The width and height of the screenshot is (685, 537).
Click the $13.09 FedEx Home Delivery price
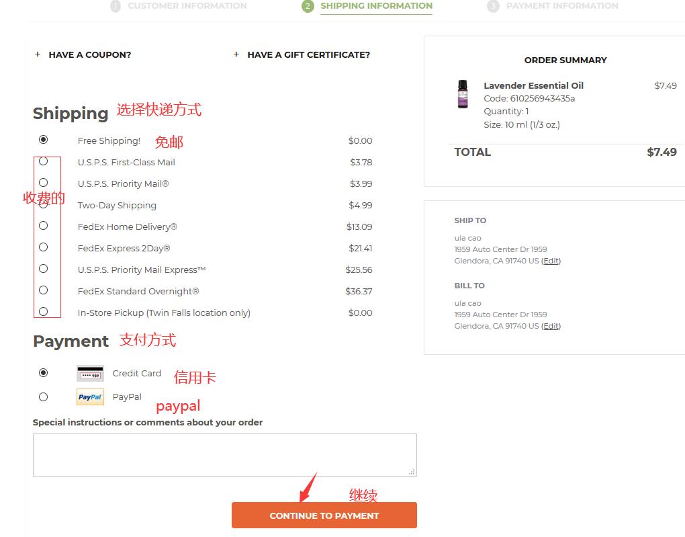359,227
